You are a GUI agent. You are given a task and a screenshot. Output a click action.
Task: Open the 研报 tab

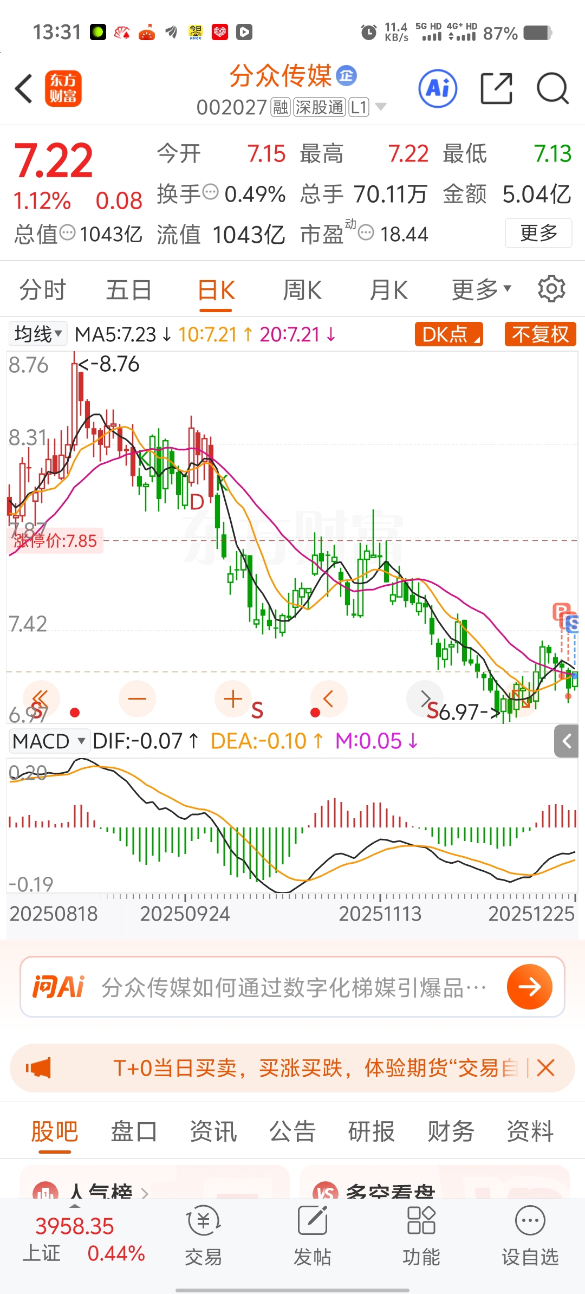372,1131
